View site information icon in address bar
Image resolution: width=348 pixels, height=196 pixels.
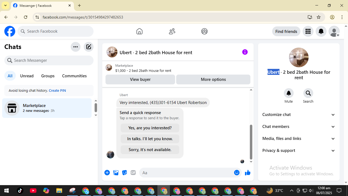click(37, 17)
